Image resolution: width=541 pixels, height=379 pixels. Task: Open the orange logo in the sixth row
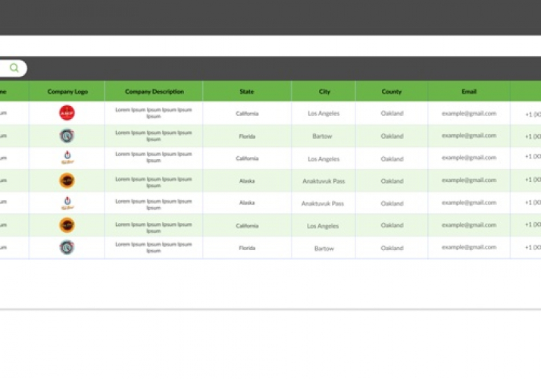tap(67, 225)
